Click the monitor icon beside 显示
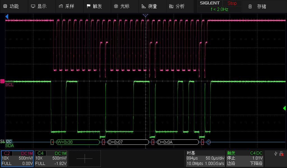 click(33, 6)
